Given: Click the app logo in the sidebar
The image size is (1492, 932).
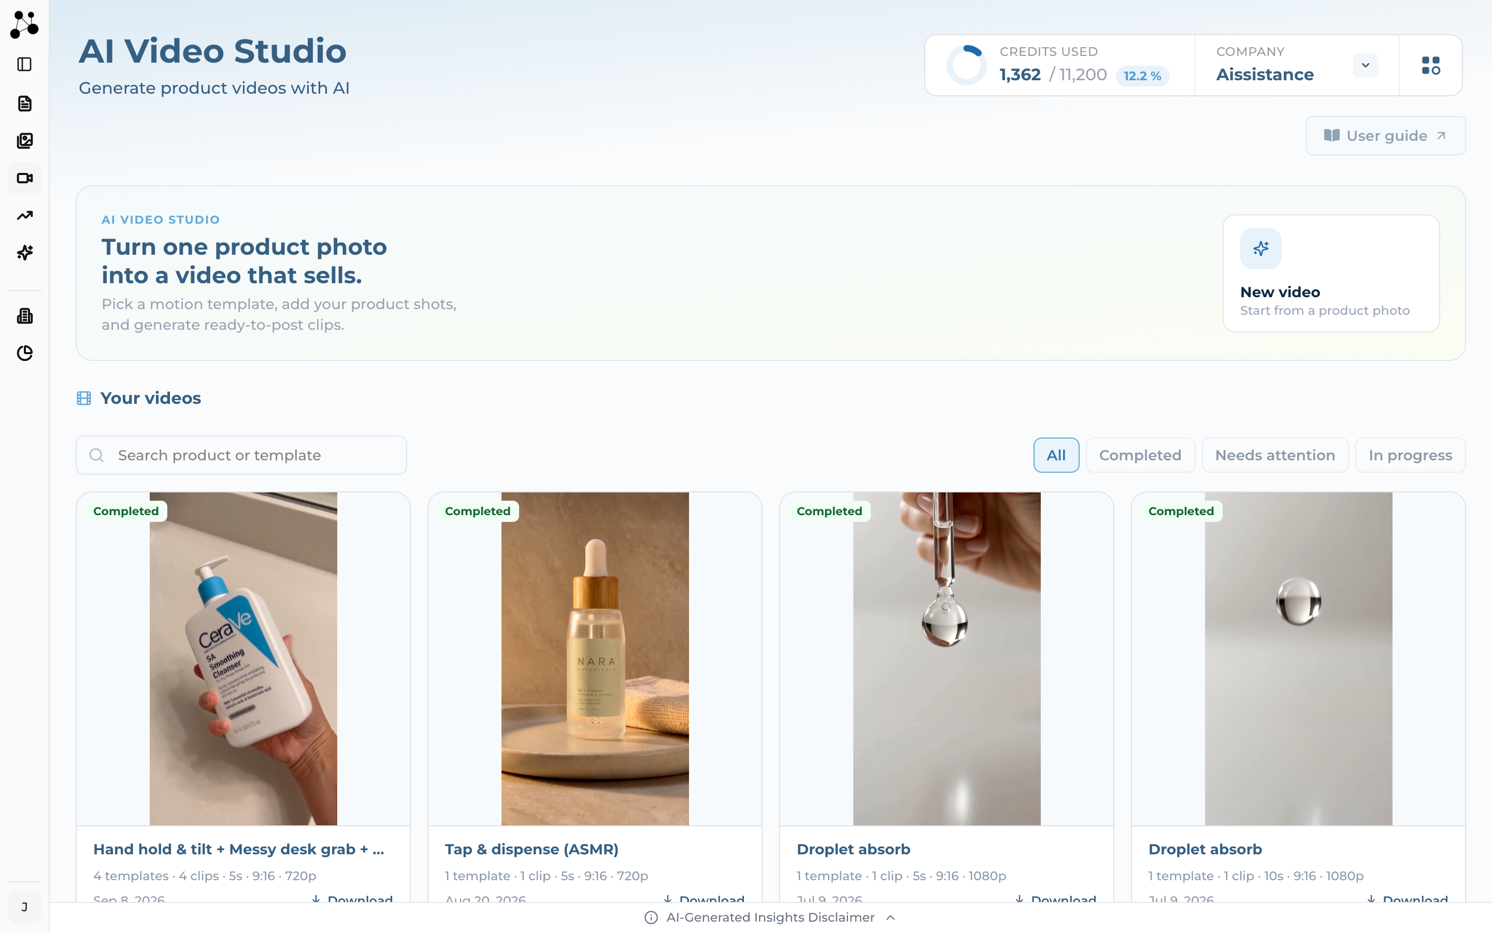Looking at the screenshot, I should point(25,25).
